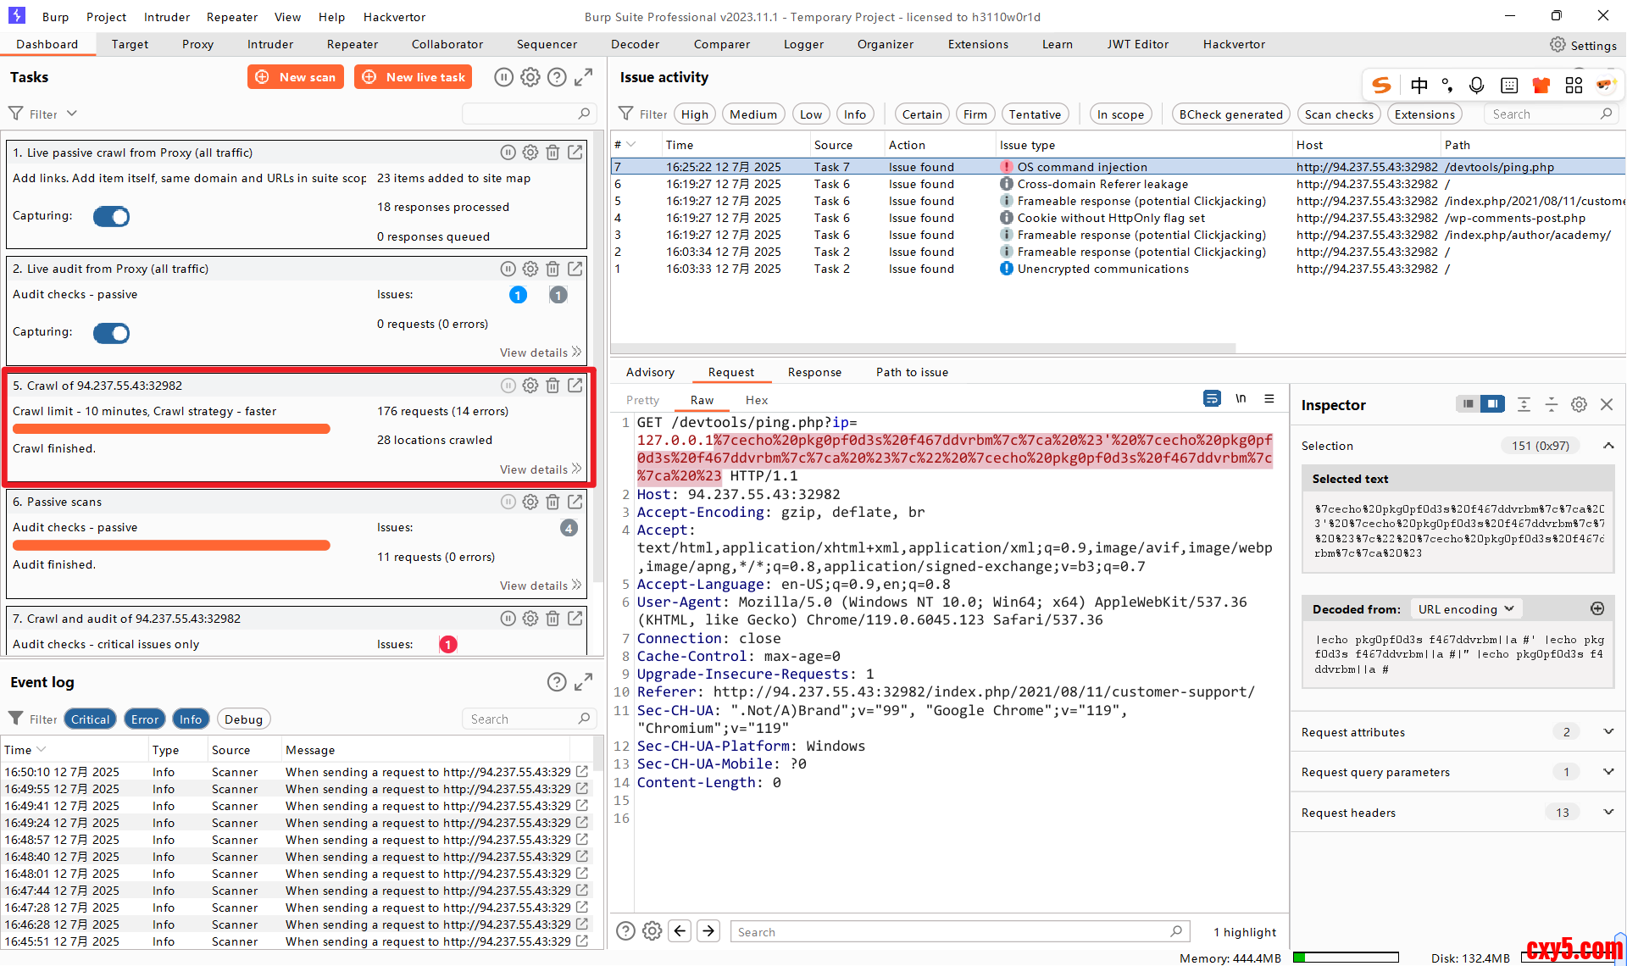Open the Response tab
1627x966 pixels.
click(813, 372)
